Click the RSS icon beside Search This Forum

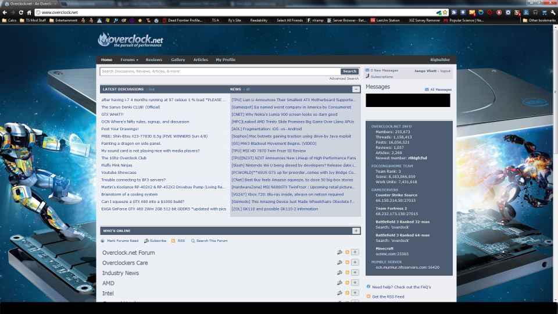[x=173, y=241]
